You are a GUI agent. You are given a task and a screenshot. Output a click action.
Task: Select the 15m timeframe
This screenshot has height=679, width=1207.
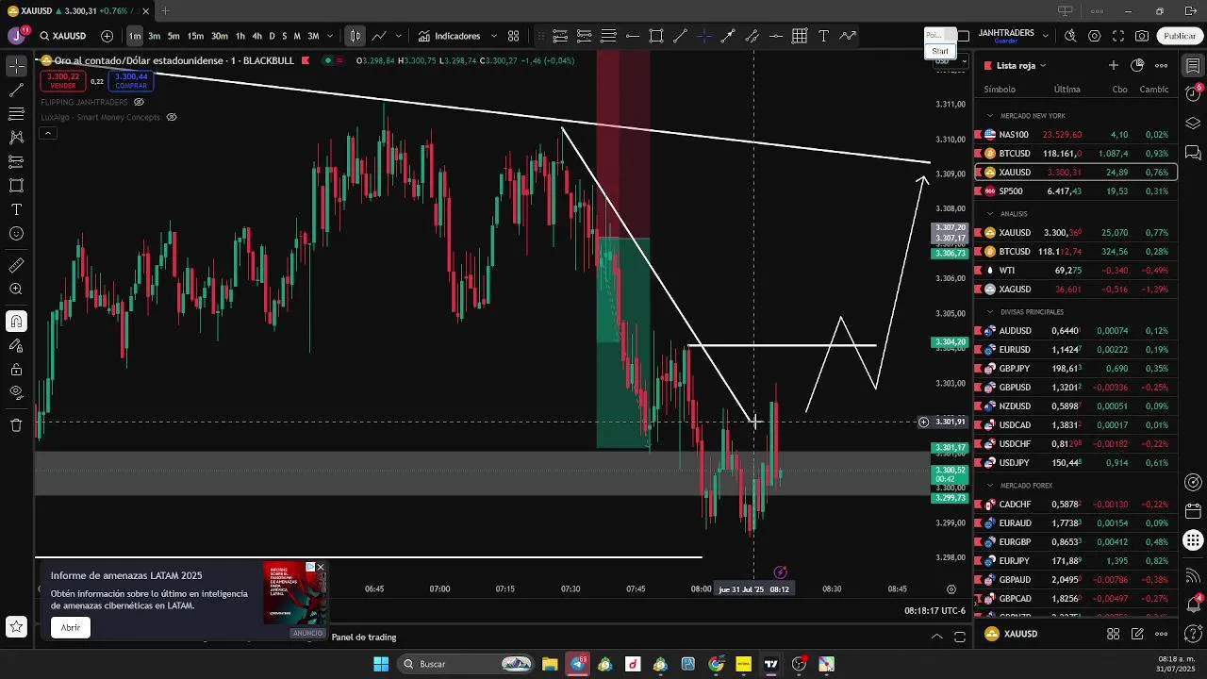coord(195,36)
